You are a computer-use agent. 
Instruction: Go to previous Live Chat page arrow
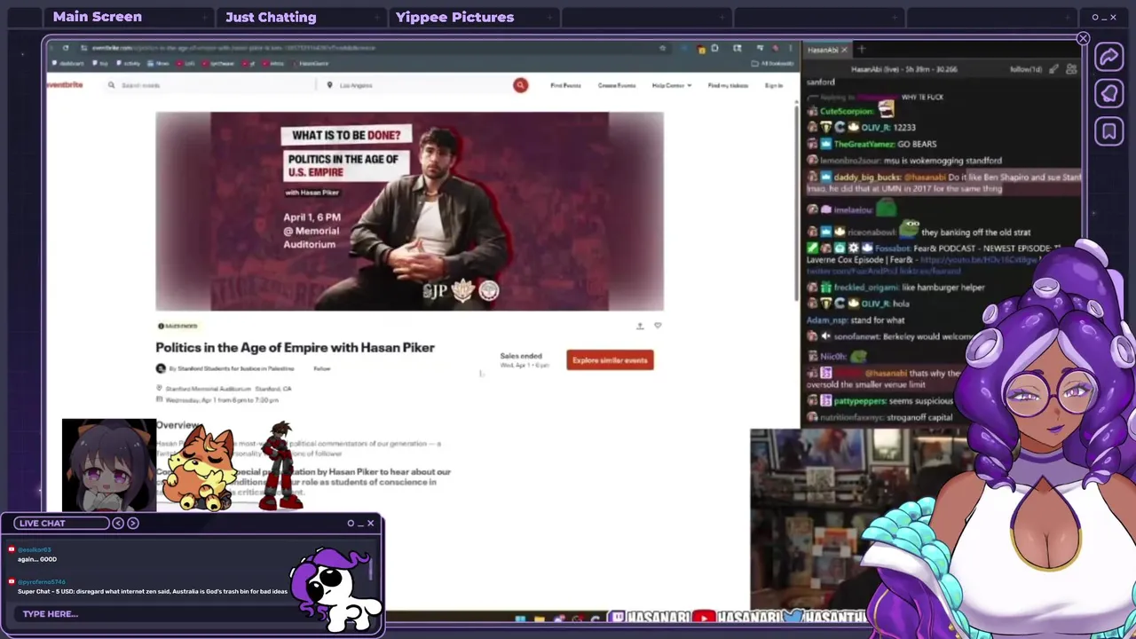click(118, 523)
